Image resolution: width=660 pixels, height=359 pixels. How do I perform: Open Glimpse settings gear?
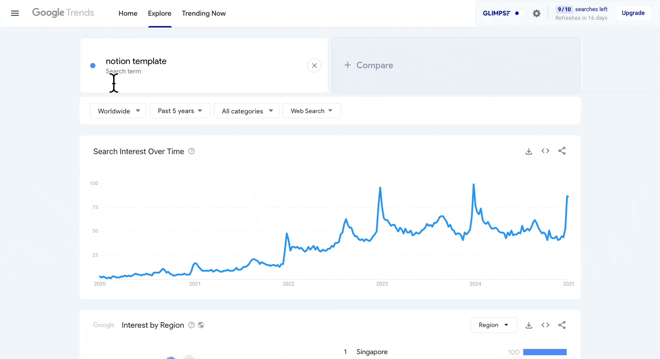point(536,13)
